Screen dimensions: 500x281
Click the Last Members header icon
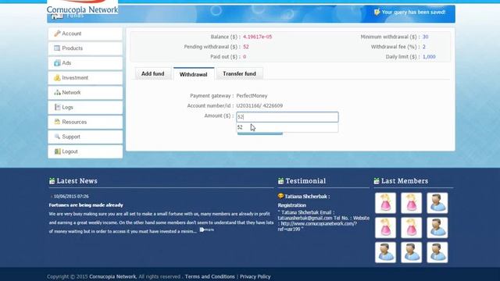377,181
